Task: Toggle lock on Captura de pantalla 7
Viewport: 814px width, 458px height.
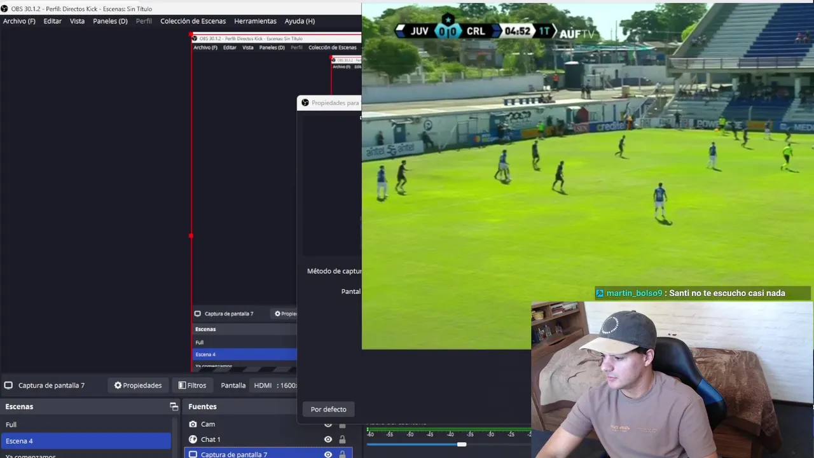Action: (342, 454)
